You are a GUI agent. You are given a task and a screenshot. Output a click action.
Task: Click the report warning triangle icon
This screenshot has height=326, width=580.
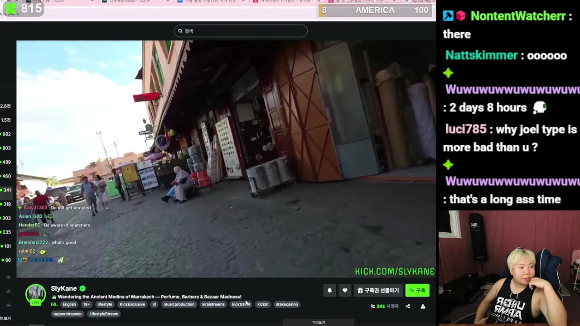tap(423, 307)
